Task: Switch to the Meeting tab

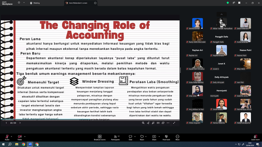Action: pos(35,3)
